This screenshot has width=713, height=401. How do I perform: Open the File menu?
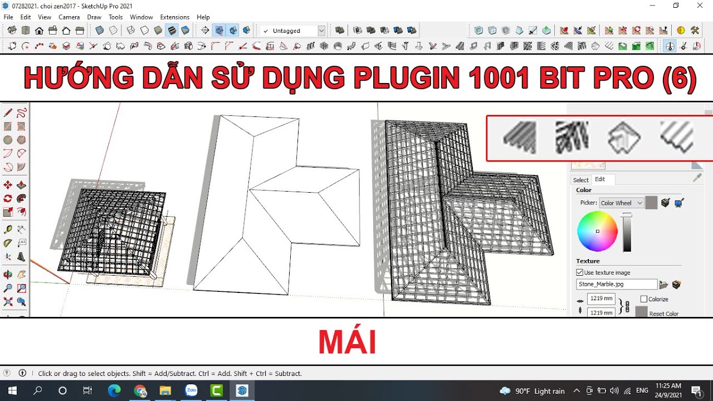pyautogui.click(x=8, y=17)
